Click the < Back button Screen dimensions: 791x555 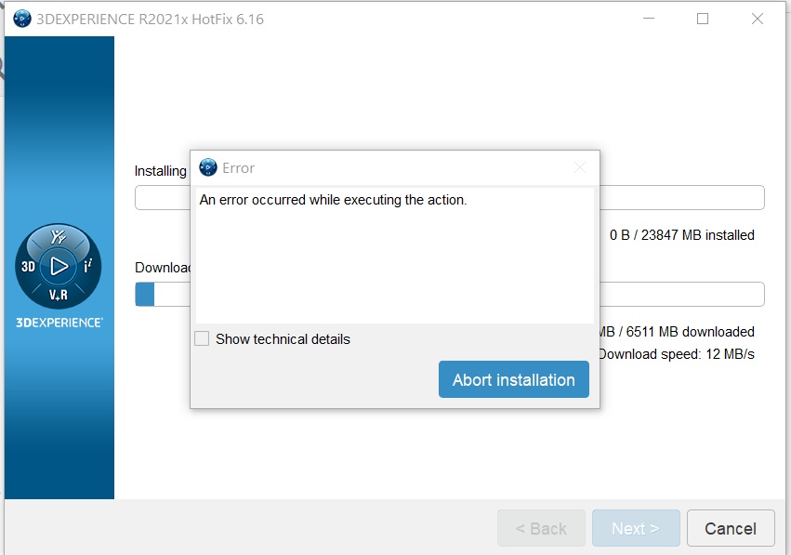(x=541, y=528)
